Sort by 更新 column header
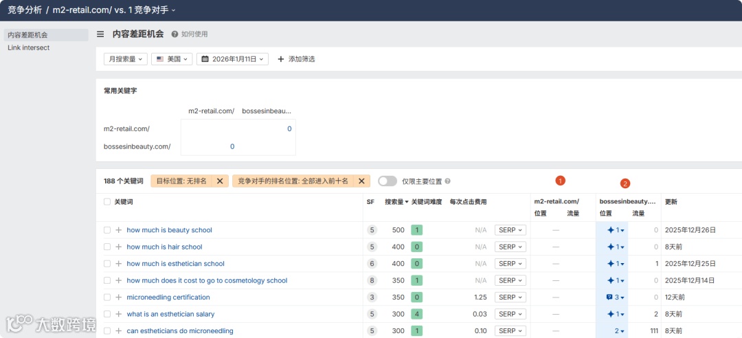The height and width of the screenshot is (338, 742). pyautogui.click(x=671, y=202)
